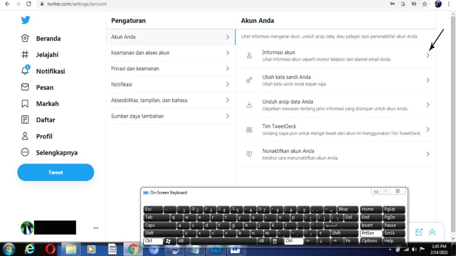Select Aksesibilitas, tampilan, dan bahasa item
Viewport: 456px width, 256px height.
coord(171,100)
